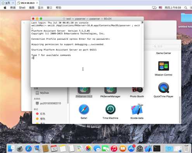Image resolution: width=192 pixels, height=153 pixels.
Task: Switch to Terminal icon in Dock
Action: 157,148
